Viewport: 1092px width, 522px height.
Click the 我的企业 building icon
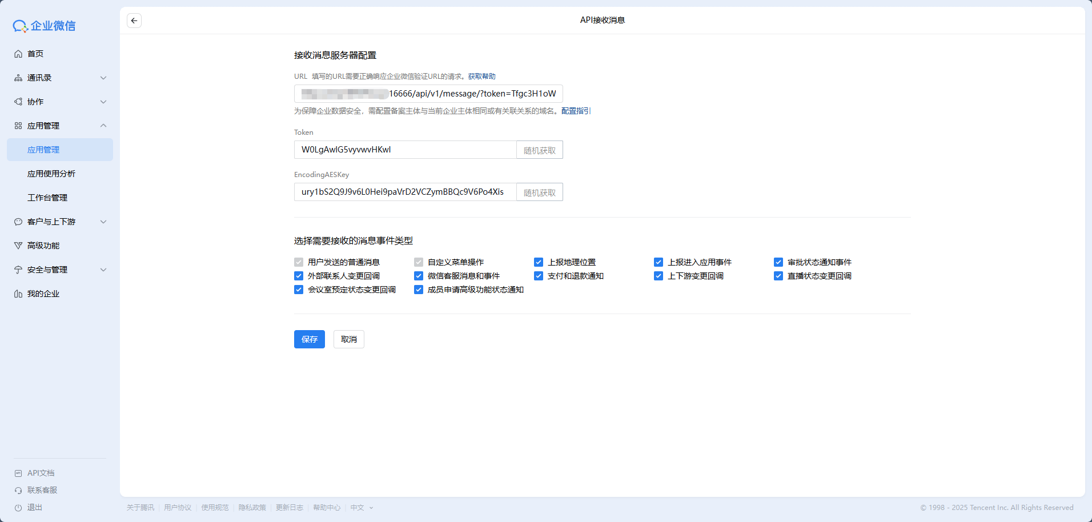coord(18,294)
